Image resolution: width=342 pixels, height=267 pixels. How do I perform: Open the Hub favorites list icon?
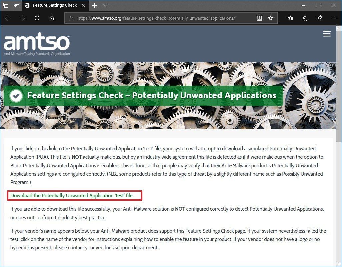290,18
